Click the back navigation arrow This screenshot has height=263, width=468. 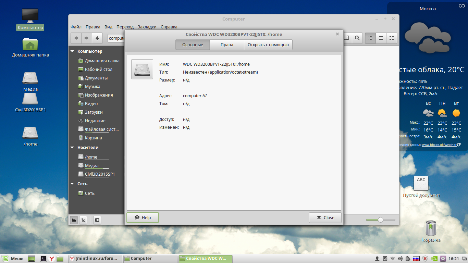coord(76,38)
